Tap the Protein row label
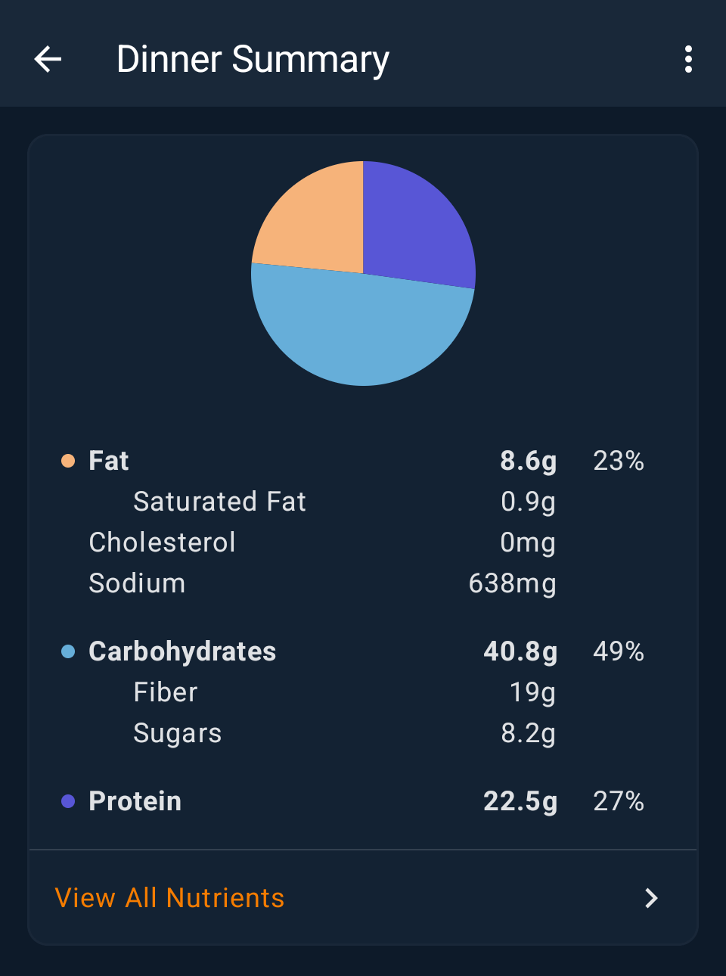Screen dimensions: 726x976 [x=135, y=801]
